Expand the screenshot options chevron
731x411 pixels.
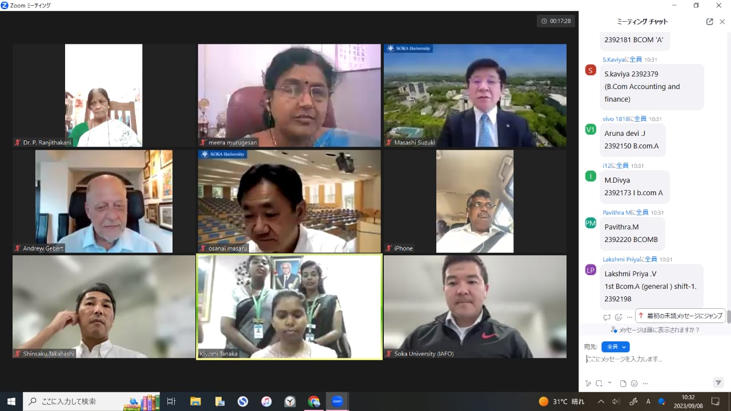tap(609, 383)
